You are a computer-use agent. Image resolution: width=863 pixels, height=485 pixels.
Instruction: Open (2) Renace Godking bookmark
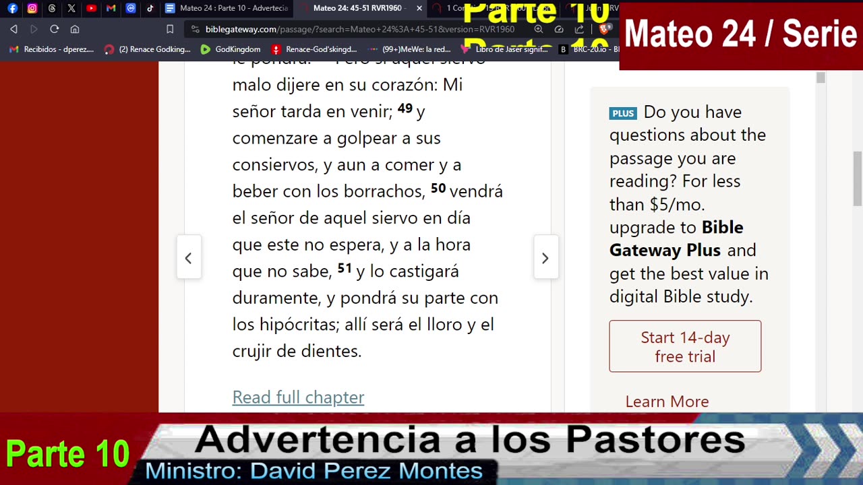coord(148,49)
